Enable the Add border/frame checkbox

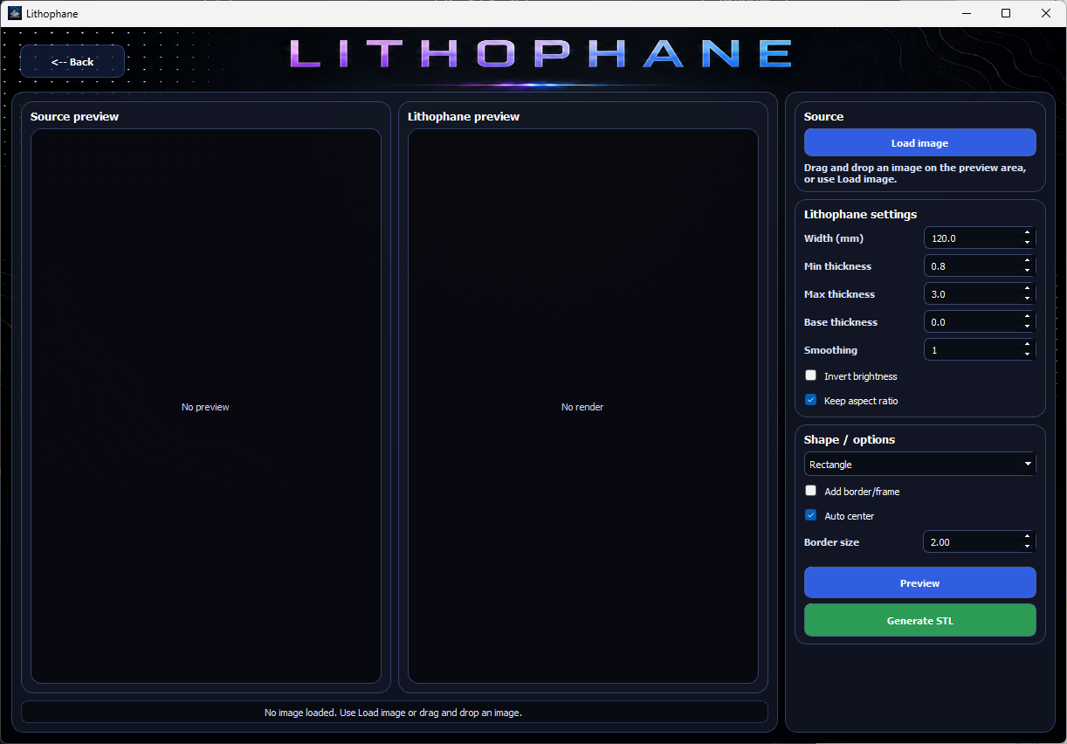click(x=810, y=491)
